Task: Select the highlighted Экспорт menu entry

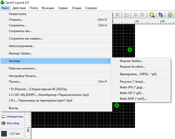Action: [x=56, y=61]
